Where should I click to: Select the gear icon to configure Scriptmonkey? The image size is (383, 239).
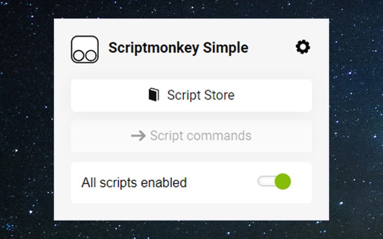coord(303,46)
